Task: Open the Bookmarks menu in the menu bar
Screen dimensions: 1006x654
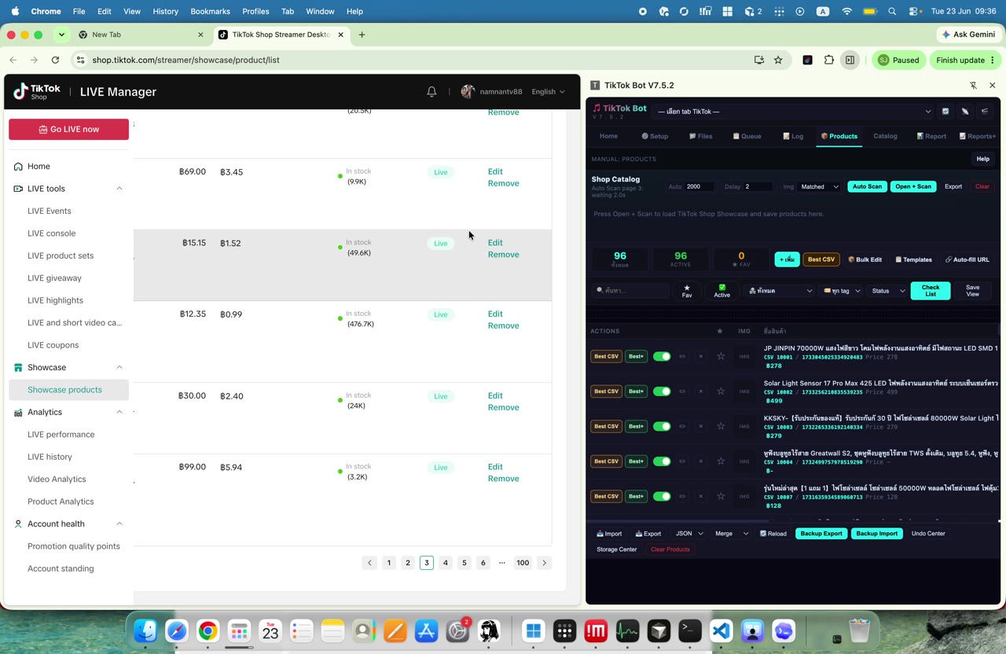Action: (x=210, y=12)
